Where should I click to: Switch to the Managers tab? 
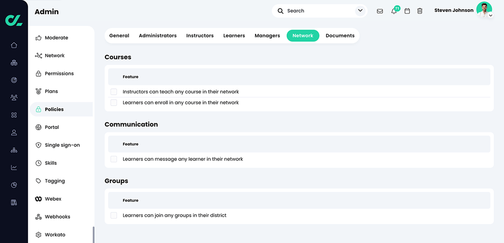pos(267,36)
